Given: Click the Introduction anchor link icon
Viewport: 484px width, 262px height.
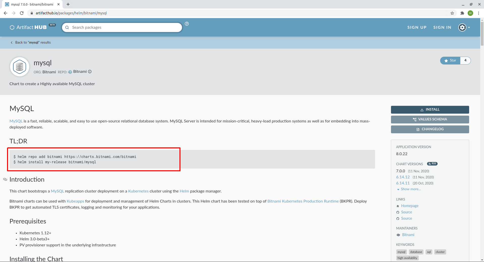Looking at the screenshot, I should click(x=5, y=179).
